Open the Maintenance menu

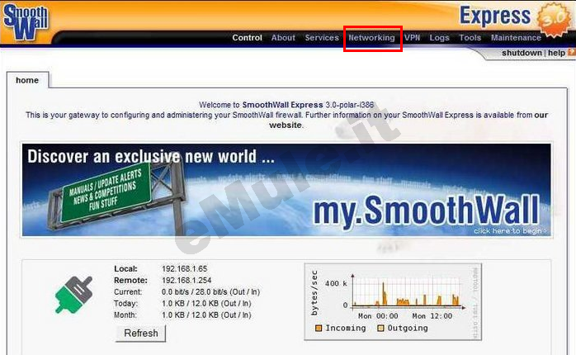click(x=516, y=37)
